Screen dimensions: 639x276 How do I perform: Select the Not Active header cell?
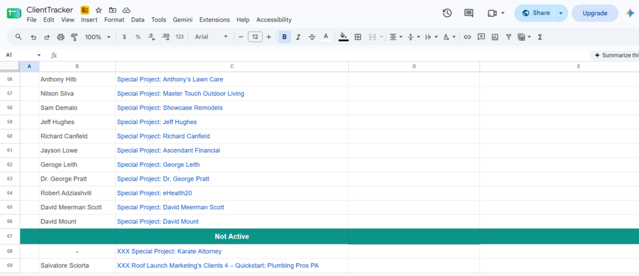[x=232, y=236]
